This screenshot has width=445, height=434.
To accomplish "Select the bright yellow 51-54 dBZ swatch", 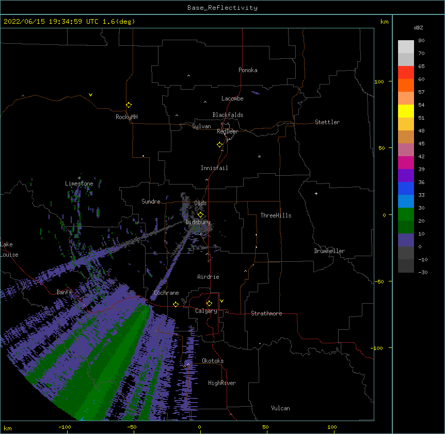I will click(406, 111).
